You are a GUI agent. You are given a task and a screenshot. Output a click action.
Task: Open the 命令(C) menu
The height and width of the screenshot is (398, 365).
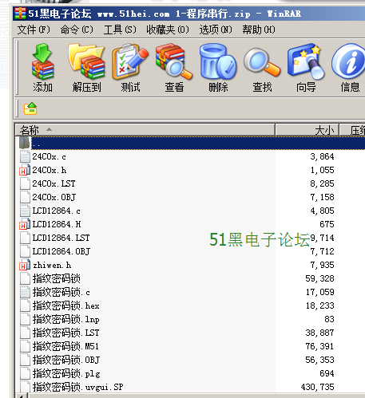point(77,30)
